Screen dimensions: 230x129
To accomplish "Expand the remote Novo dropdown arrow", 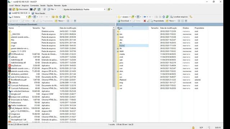I will click(175, 21).
